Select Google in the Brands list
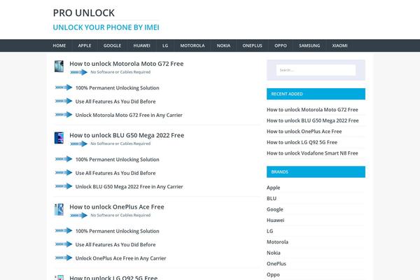The height and width of the screenshot is (280, 420). pyautogui.click(x=275, y=209)
